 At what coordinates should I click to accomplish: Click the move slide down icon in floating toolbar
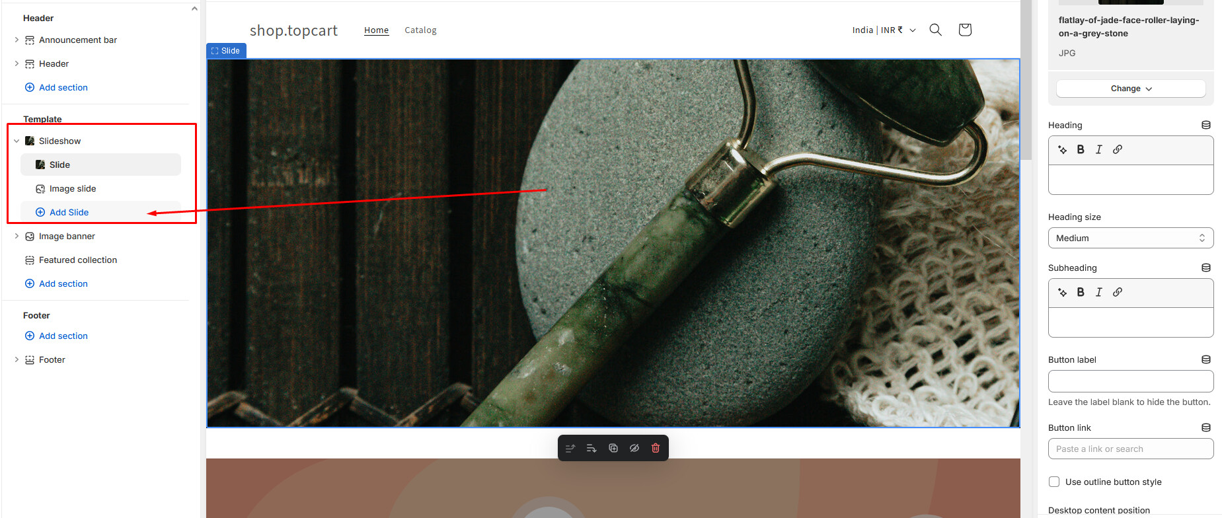point(592,448)
